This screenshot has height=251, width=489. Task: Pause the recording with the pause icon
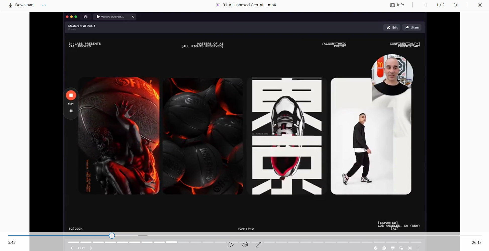click(71, 111)
